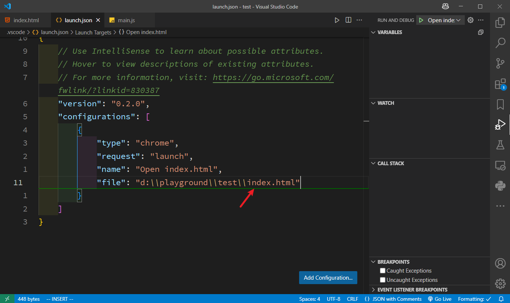Click RUN AND DEBUG panel title

395,20
